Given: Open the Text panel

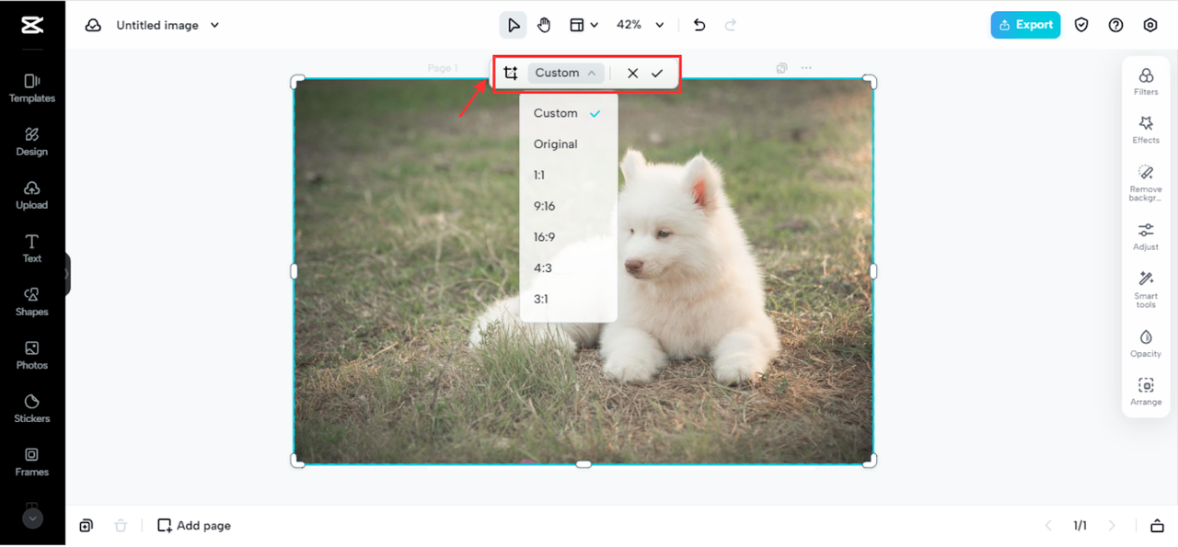Looking at the screenshot, I should 32,248.
